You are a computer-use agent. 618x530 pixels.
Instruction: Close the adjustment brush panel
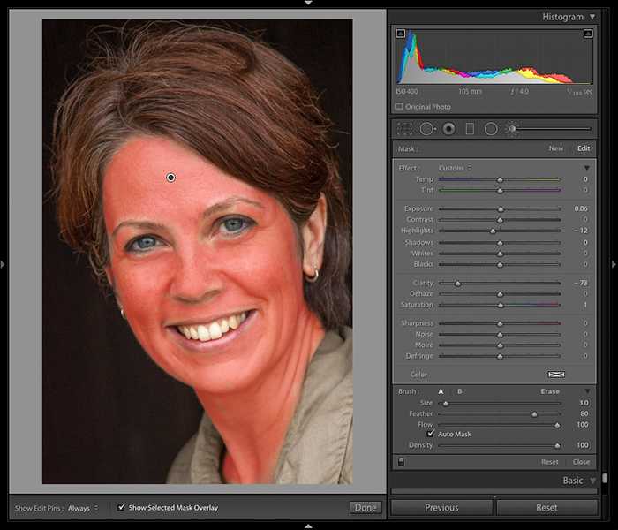[581, 462]
